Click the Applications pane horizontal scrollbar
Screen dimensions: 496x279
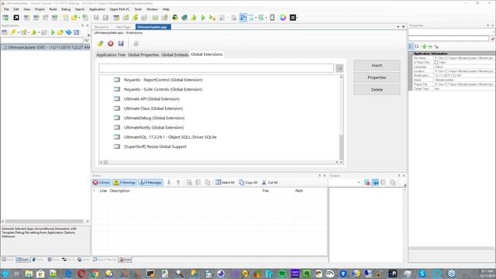[x=44, y=222]
